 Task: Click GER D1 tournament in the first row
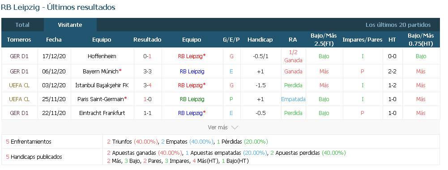tap(19, 56)
